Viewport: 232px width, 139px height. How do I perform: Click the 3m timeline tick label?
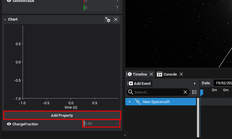(x=214, y=90)
